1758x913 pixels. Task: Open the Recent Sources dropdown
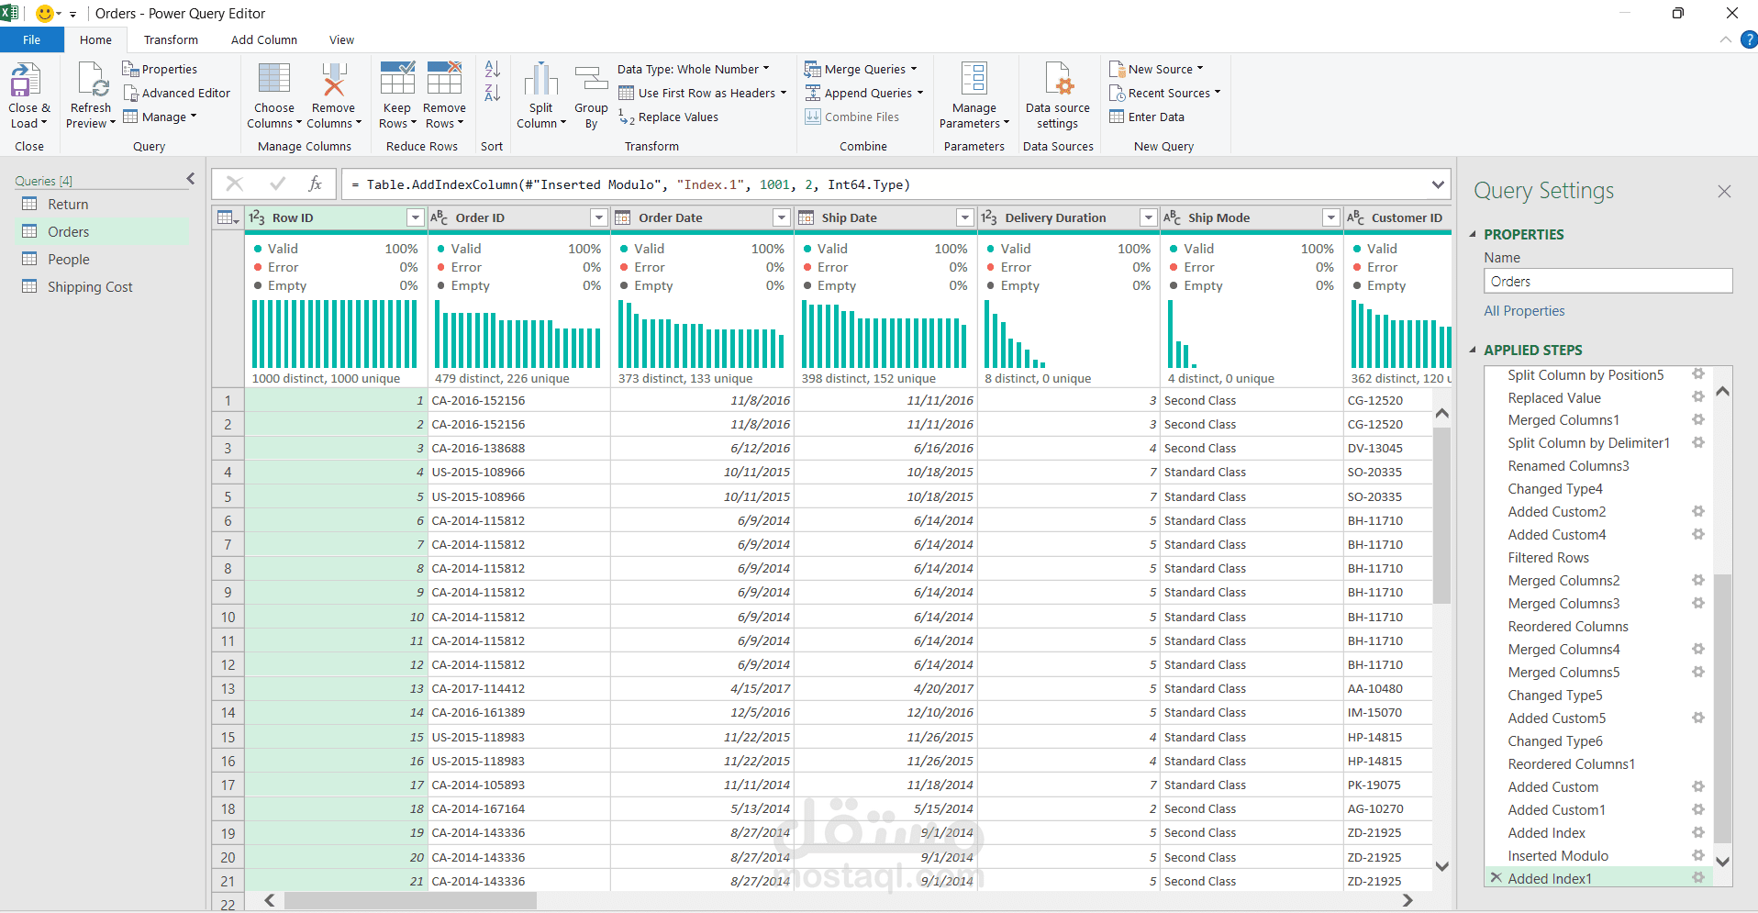click(1165, 93)
